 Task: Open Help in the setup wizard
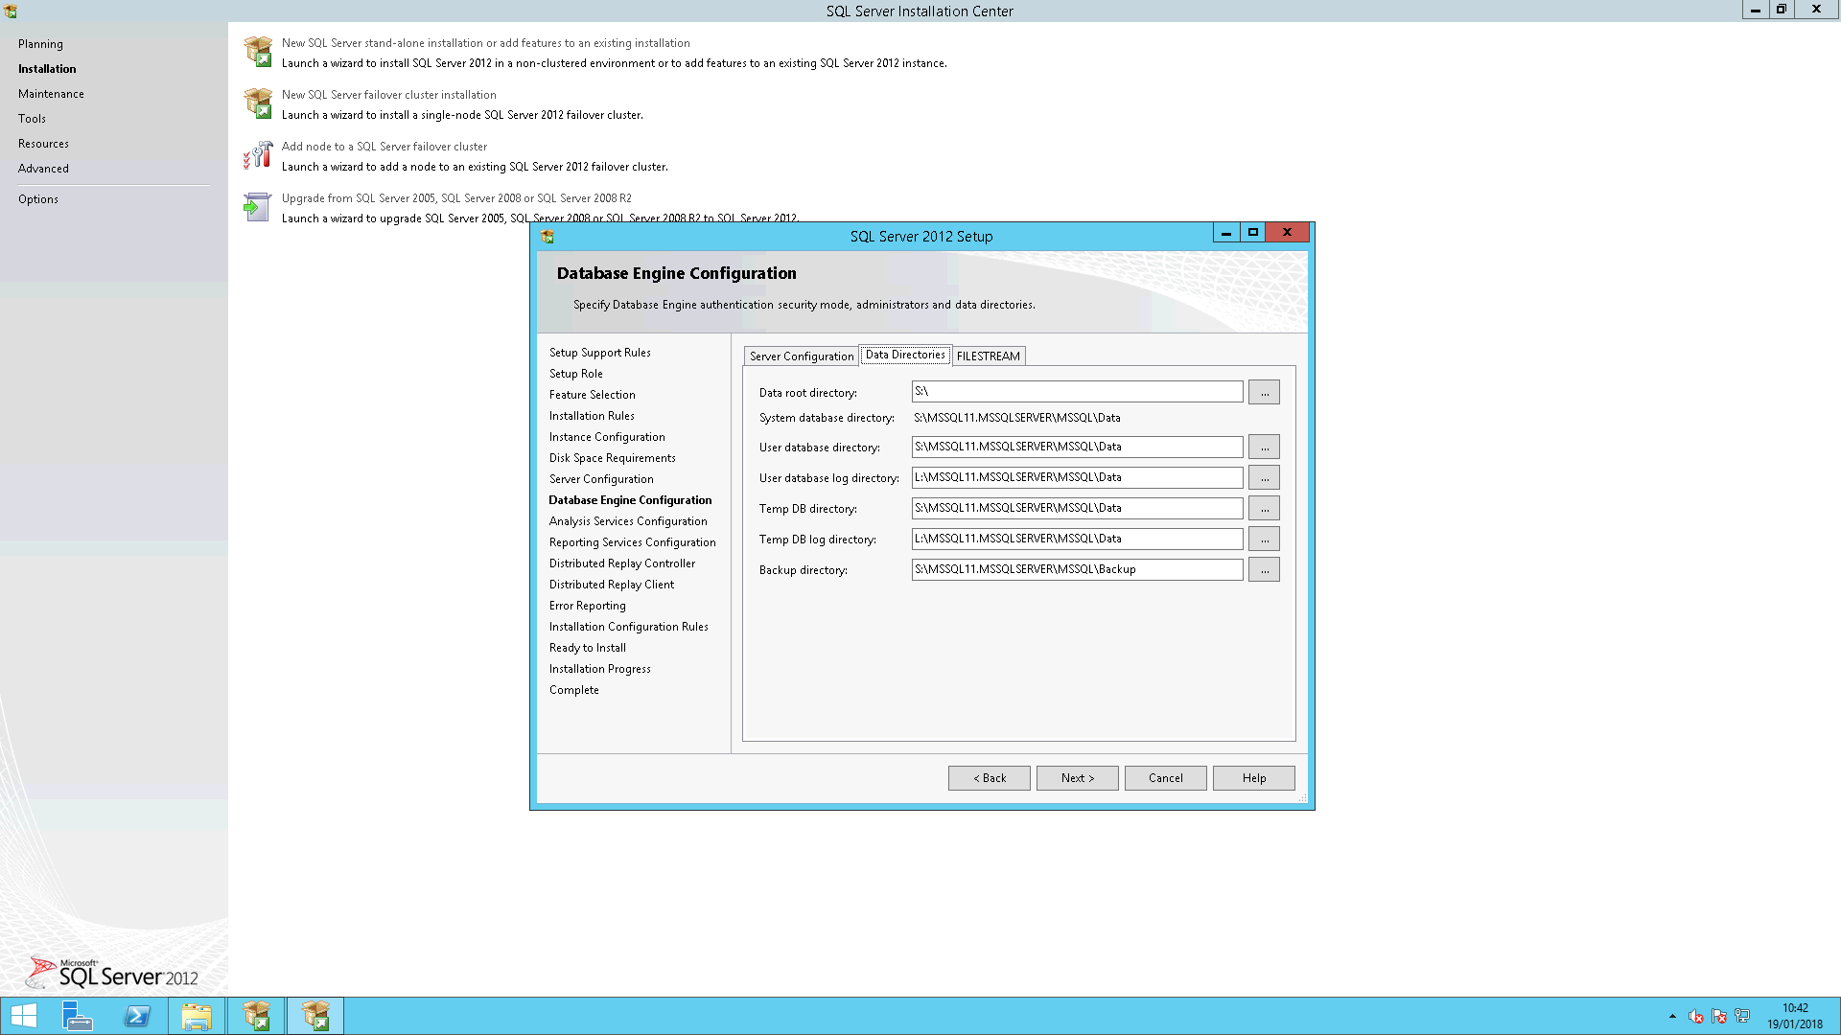click(1254, 778)
